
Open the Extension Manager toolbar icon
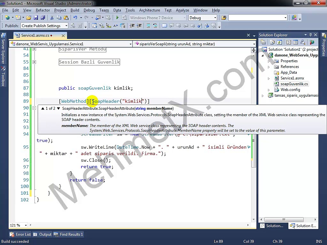[x=294, y=18]
